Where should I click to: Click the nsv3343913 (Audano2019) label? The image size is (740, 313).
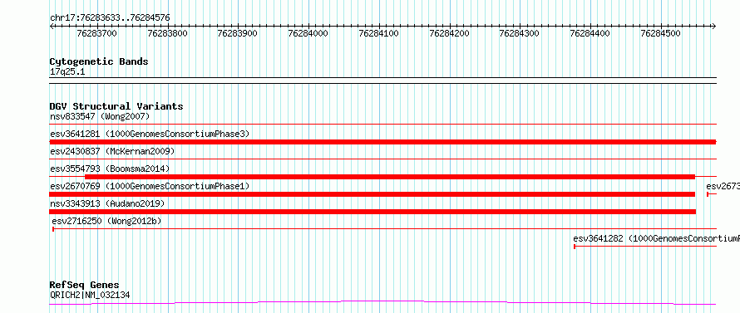pos(107,203)
